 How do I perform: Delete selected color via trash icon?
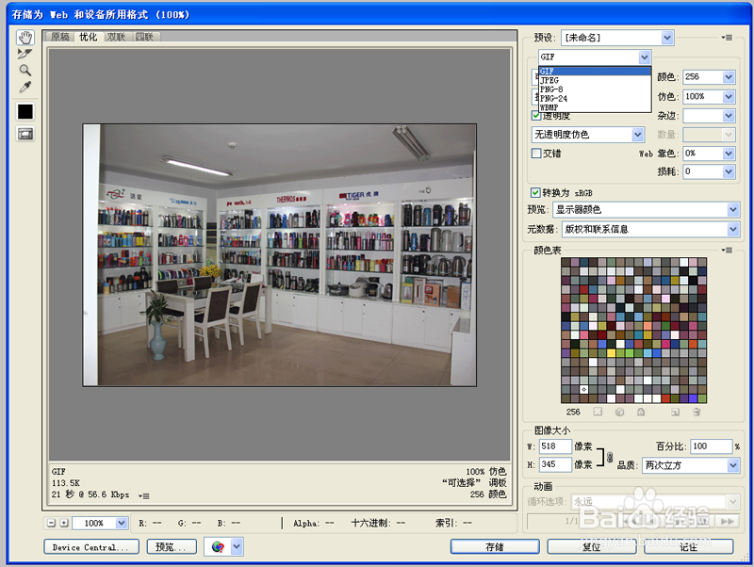[697, 412]
